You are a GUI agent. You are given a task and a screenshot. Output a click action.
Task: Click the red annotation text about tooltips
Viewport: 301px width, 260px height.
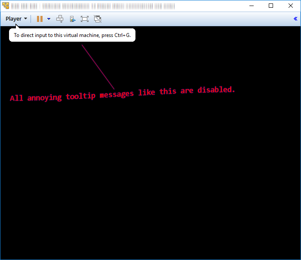pos(123,94)
